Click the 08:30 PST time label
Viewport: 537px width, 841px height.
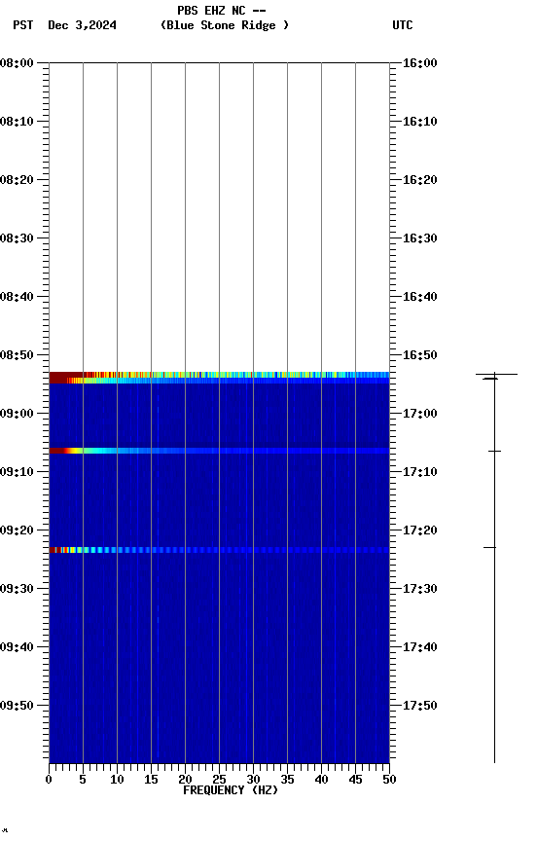click(17, 238)
